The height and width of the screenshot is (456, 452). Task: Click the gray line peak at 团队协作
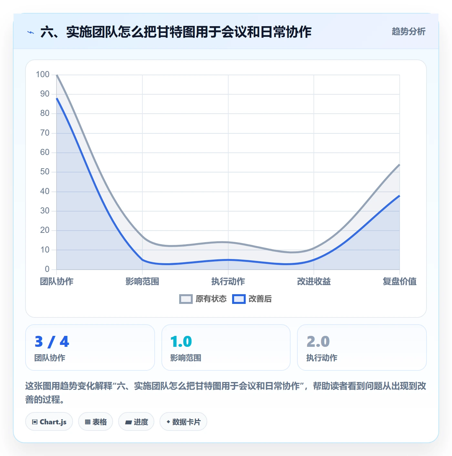pyautogui.click(x=57, y=75)
